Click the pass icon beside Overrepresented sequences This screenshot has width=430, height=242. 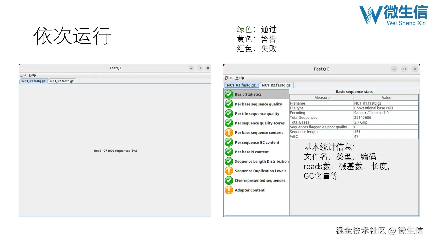click(229, 180)
